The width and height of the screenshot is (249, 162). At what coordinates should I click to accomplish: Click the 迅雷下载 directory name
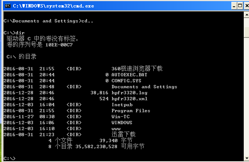point(123,134)
